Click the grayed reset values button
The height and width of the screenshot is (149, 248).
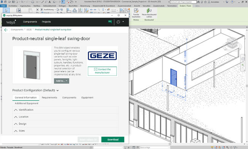point(88,139)
